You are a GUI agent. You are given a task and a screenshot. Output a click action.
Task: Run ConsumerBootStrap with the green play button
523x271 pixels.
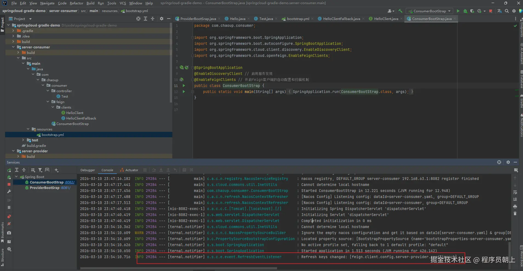pos(458,11)
